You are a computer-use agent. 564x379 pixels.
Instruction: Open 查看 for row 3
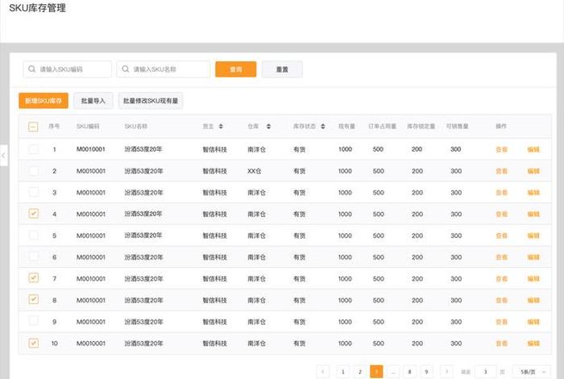point(501,193)
